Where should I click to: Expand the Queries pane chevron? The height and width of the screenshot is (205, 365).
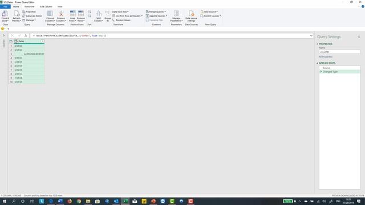point(3,35)
